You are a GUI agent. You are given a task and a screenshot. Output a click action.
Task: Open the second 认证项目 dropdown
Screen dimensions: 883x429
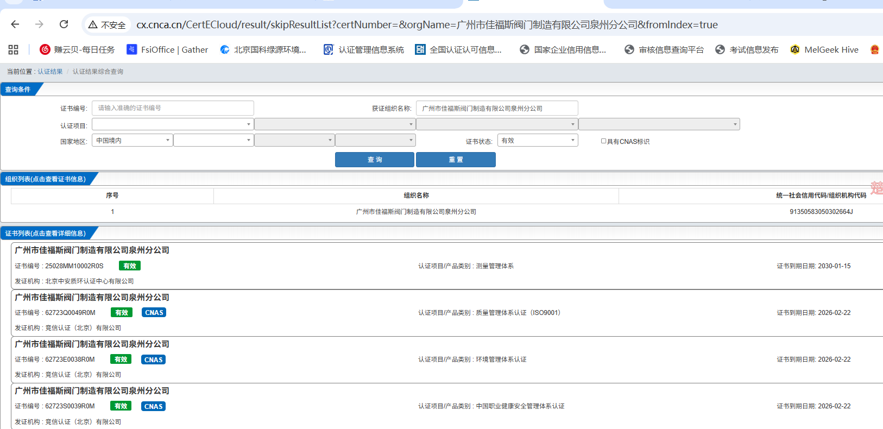pos(335,124)
